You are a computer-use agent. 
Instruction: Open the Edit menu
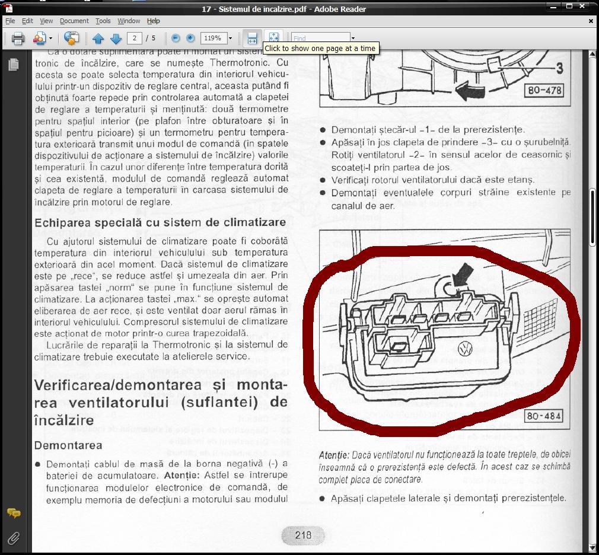coord(27,21)
